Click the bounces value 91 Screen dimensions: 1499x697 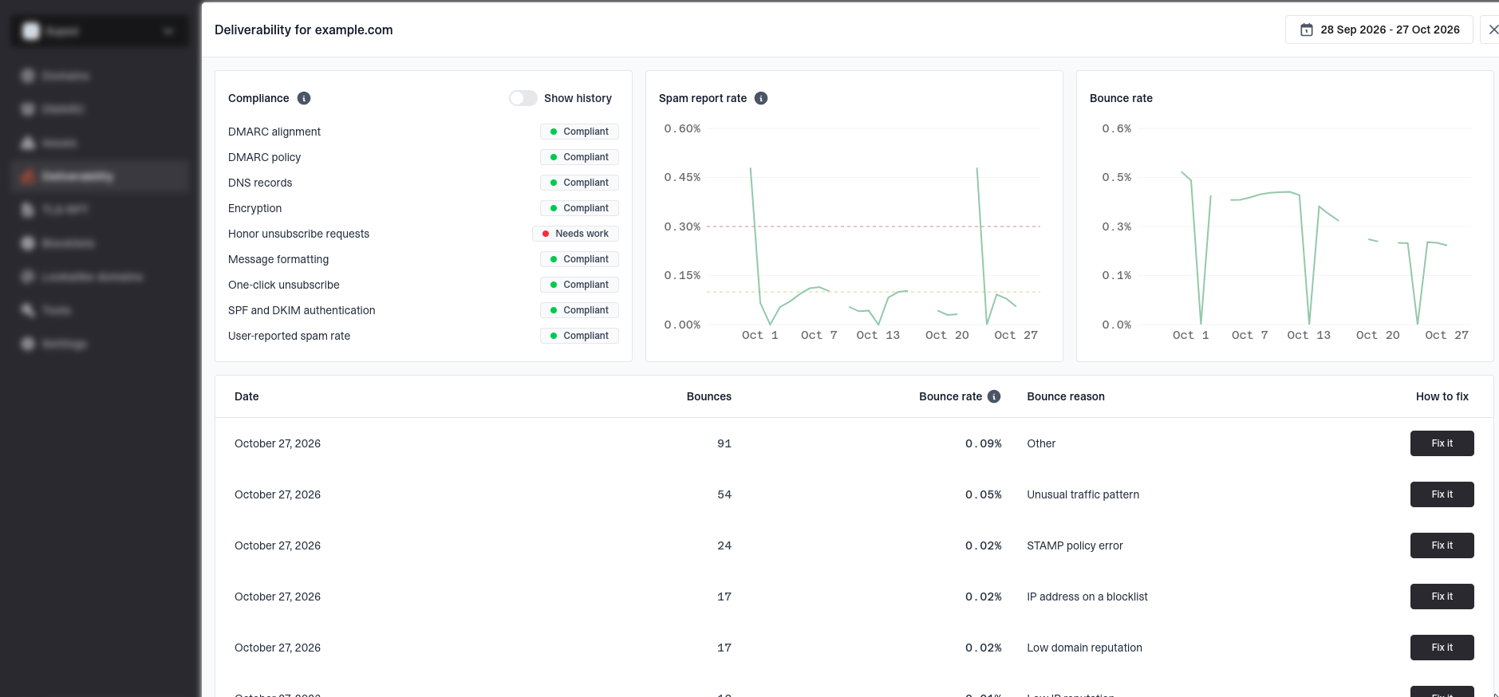(x=724, y=443)
